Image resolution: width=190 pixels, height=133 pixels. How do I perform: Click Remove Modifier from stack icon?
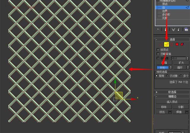tap(179, 30)
